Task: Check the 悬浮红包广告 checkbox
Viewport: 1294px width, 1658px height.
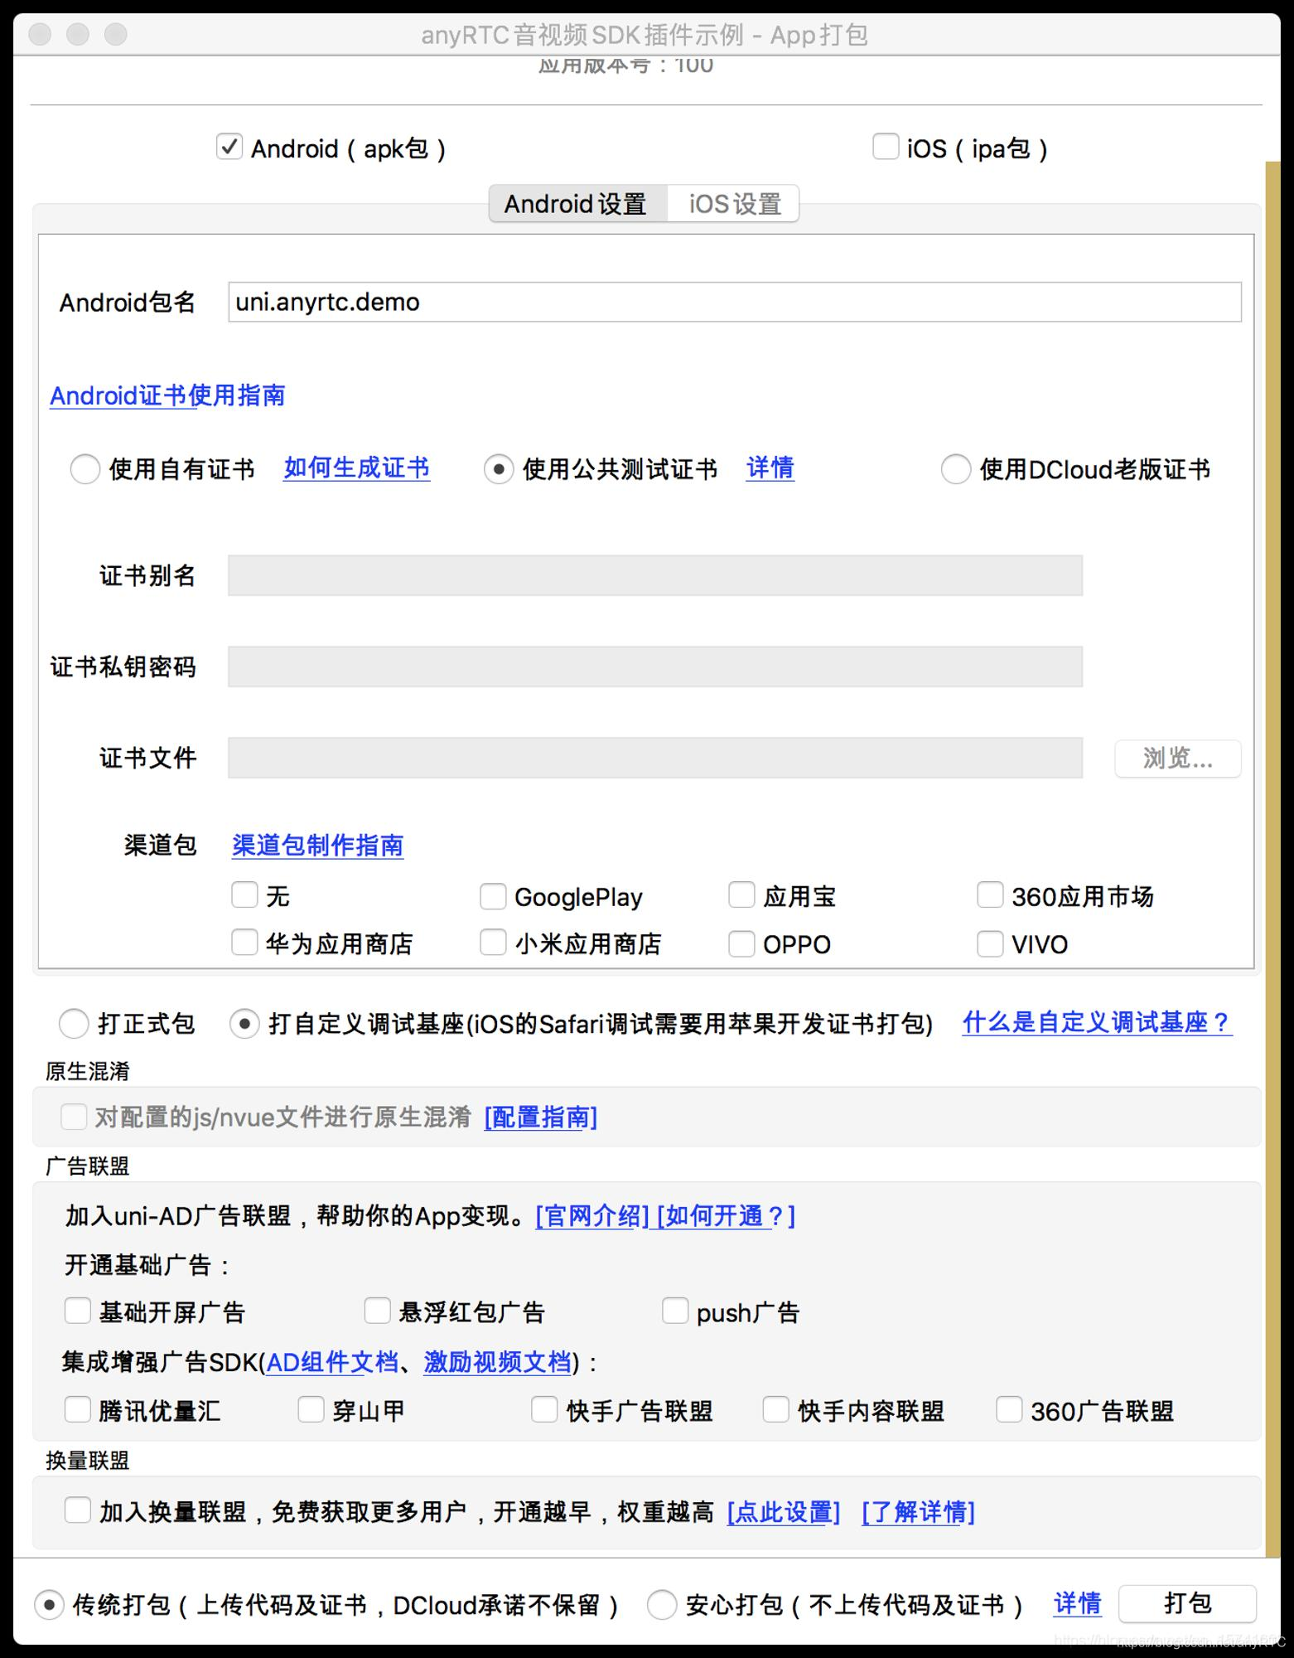Action: tap(378, 1311)
